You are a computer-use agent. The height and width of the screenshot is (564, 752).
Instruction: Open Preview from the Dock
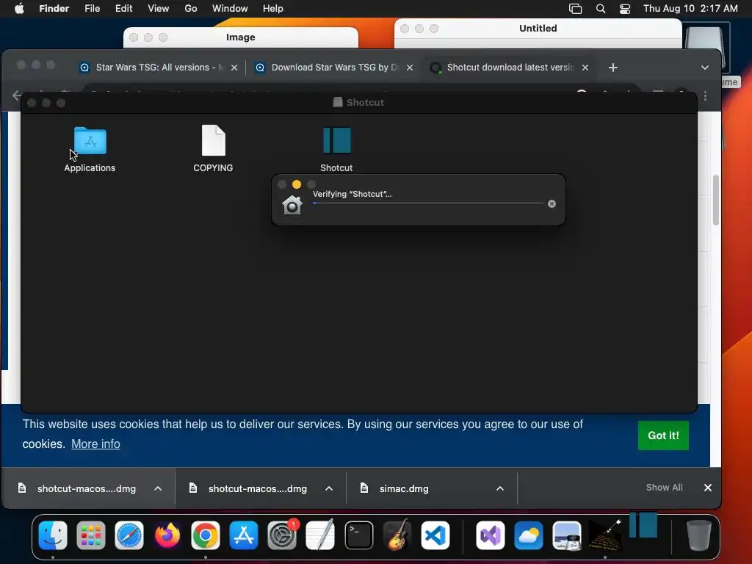coord(566,535)
